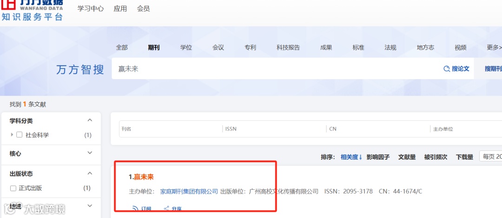Viewport: 502px width, 218px height.
Task: Switch to the 视频 tab
Action: pos(460,48)
